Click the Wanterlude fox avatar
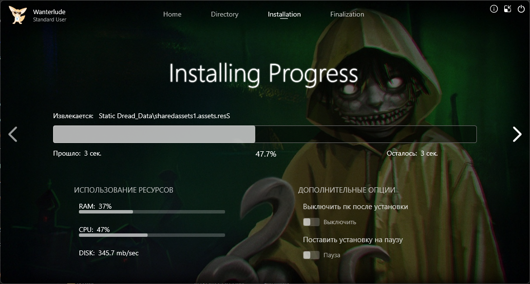The image size is (530, 284). click(x=17, y=15)
